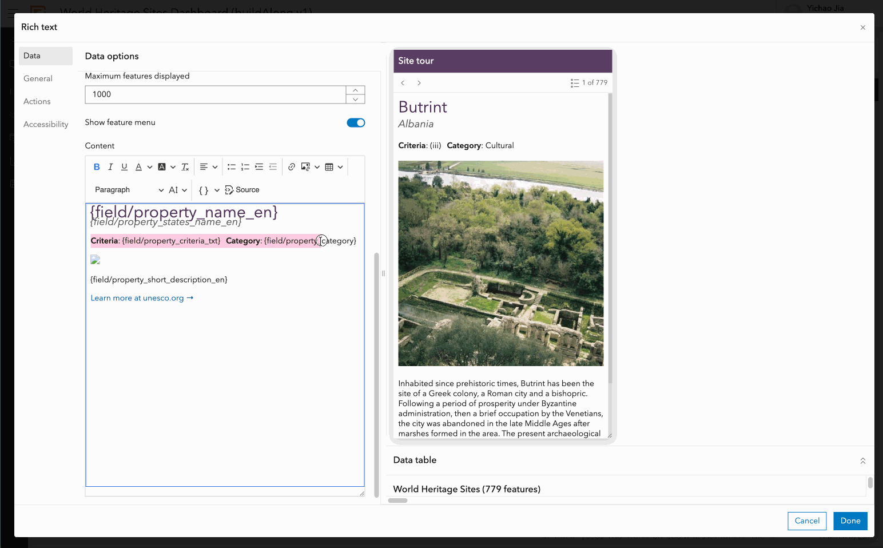Image resolution: width=883 pixels, height=548 pixels.
Task: Click the Albania subtitle in preview
Action: pos(416,124)
